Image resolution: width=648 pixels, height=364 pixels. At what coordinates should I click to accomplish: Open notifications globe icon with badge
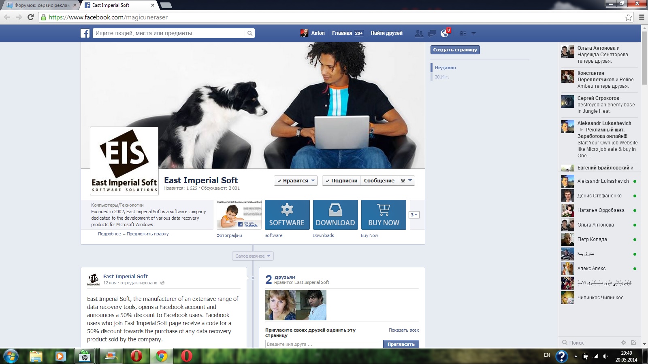pos(445,33)
